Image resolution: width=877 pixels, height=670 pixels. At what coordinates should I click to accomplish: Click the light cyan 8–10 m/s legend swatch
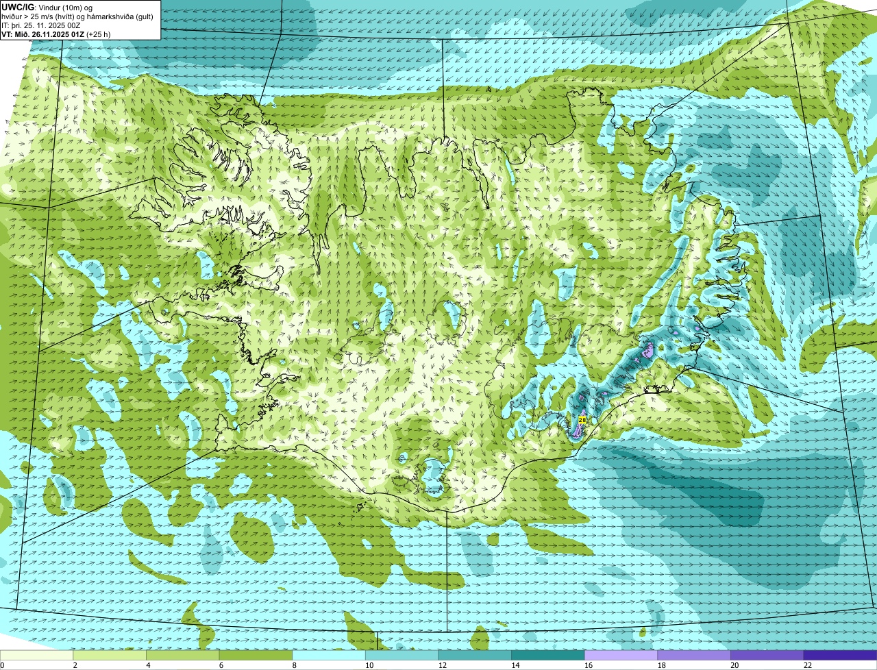coord(329,655)
